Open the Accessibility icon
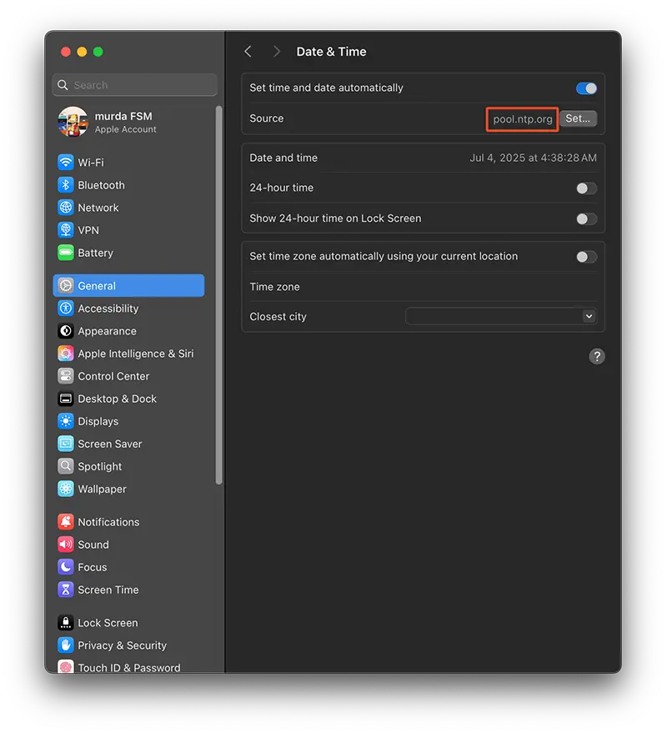Image resolution: width=667 pixels, height=733 pixels. coord(65,309)
